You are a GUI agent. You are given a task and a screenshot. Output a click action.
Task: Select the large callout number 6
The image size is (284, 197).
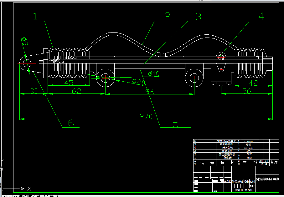[71, 123]
